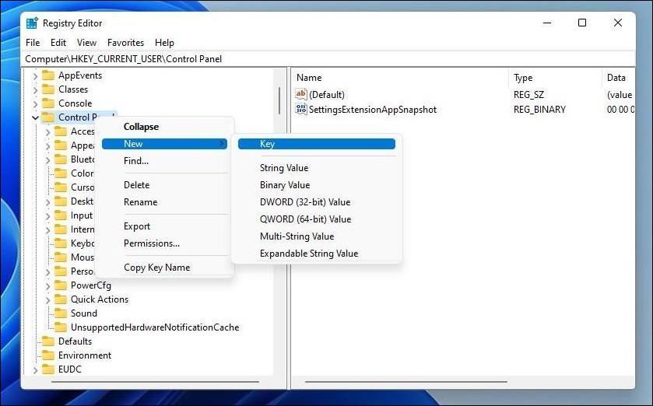The width and height of the screenshot is (653, 406).
Task: Expand the Quick Actions key chevron
Action: [x=47, y=299]
